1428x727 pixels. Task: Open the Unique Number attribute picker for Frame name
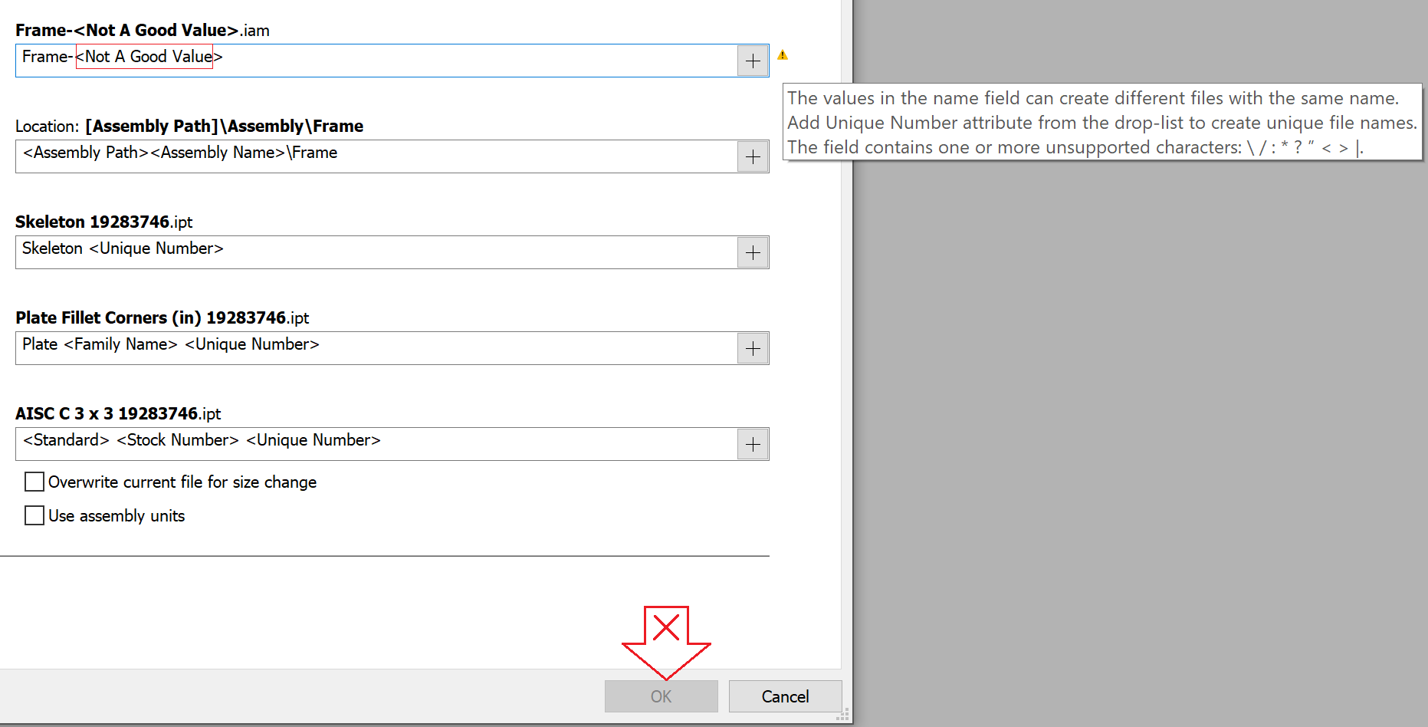click(753, 61)
